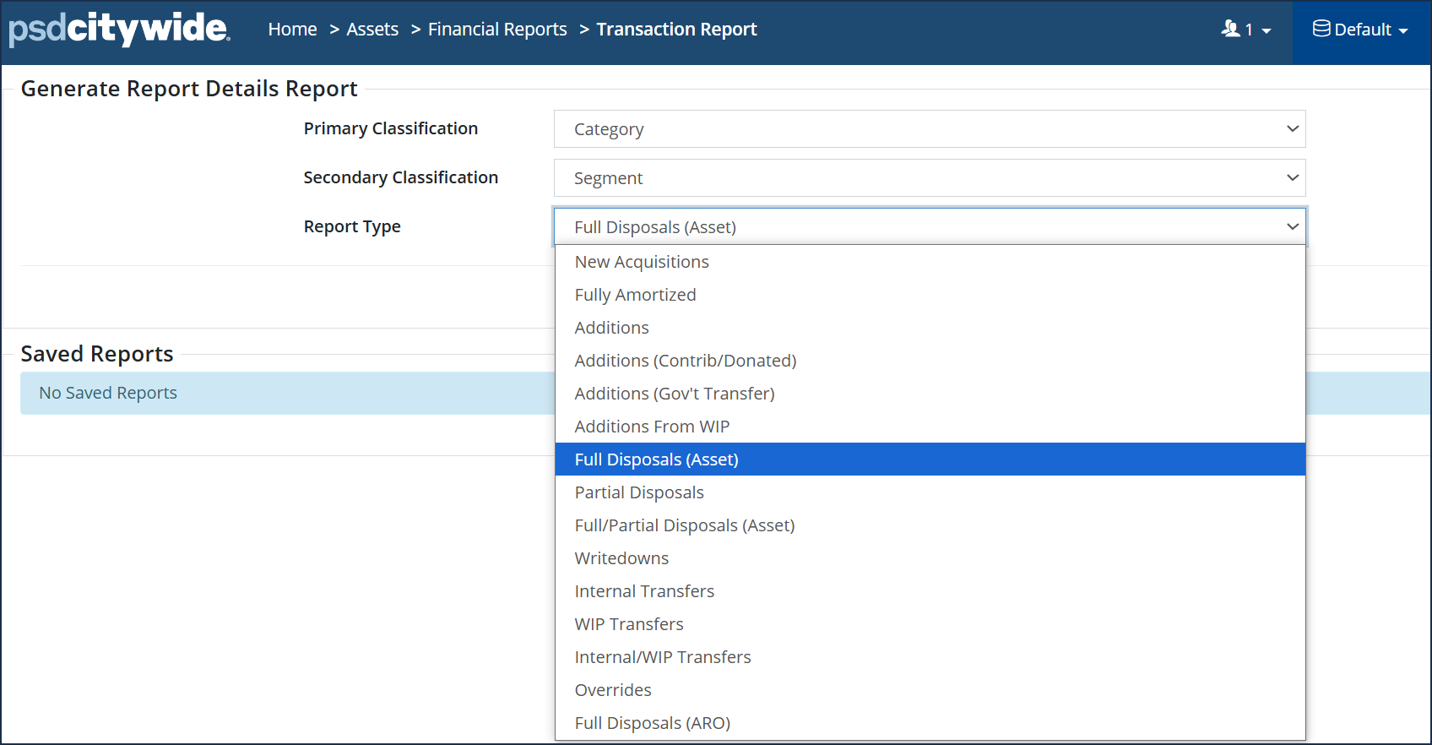Select Internal/WIP Transfers option
Screen dimensions: 1432x745
(662, 657)
